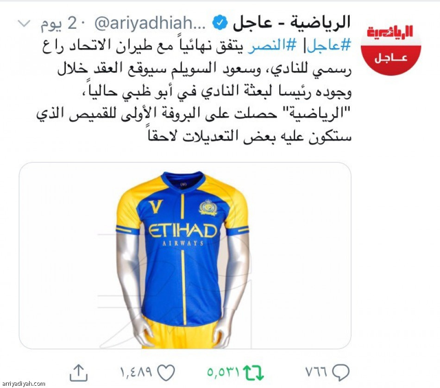Click the blue verified badge
This screenshot has height=388, width=440.
(x=220, y=23)
